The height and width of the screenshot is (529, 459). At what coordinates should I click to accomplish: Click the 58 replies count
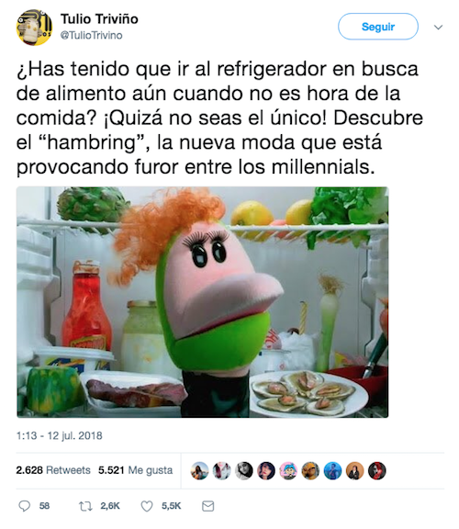click(x=44, y=506)
